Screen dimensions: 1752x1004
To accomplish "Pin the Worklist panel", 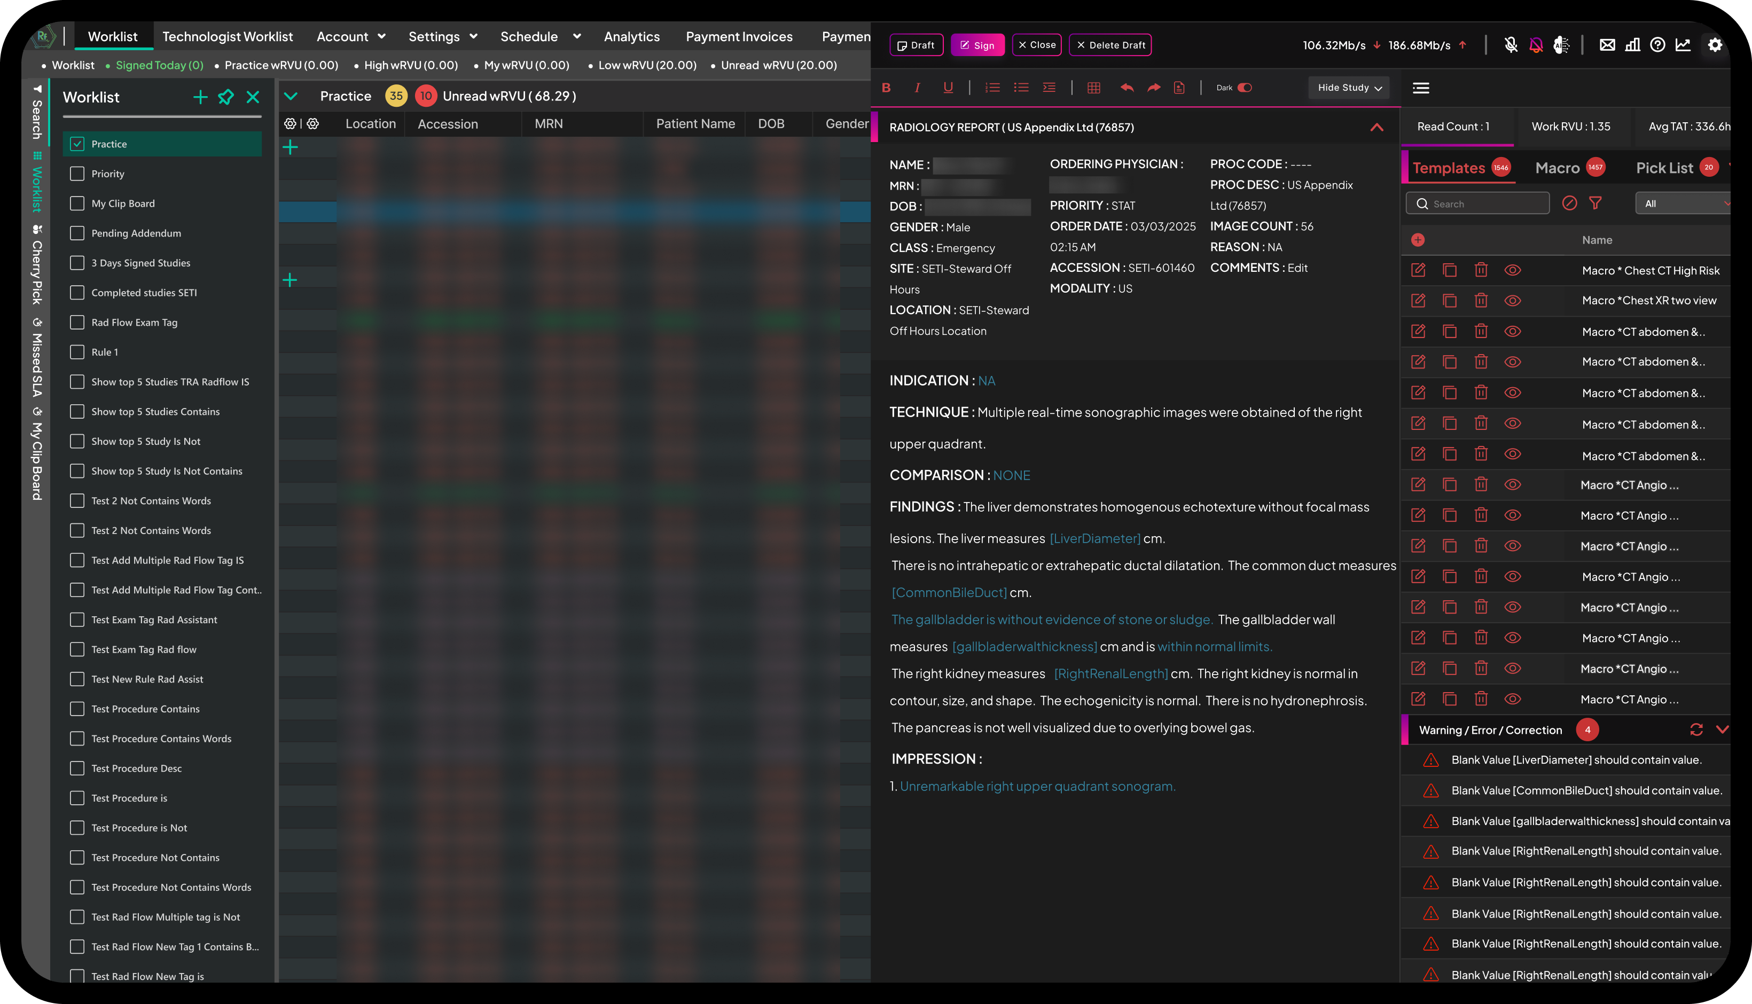I will coord(225,97).
